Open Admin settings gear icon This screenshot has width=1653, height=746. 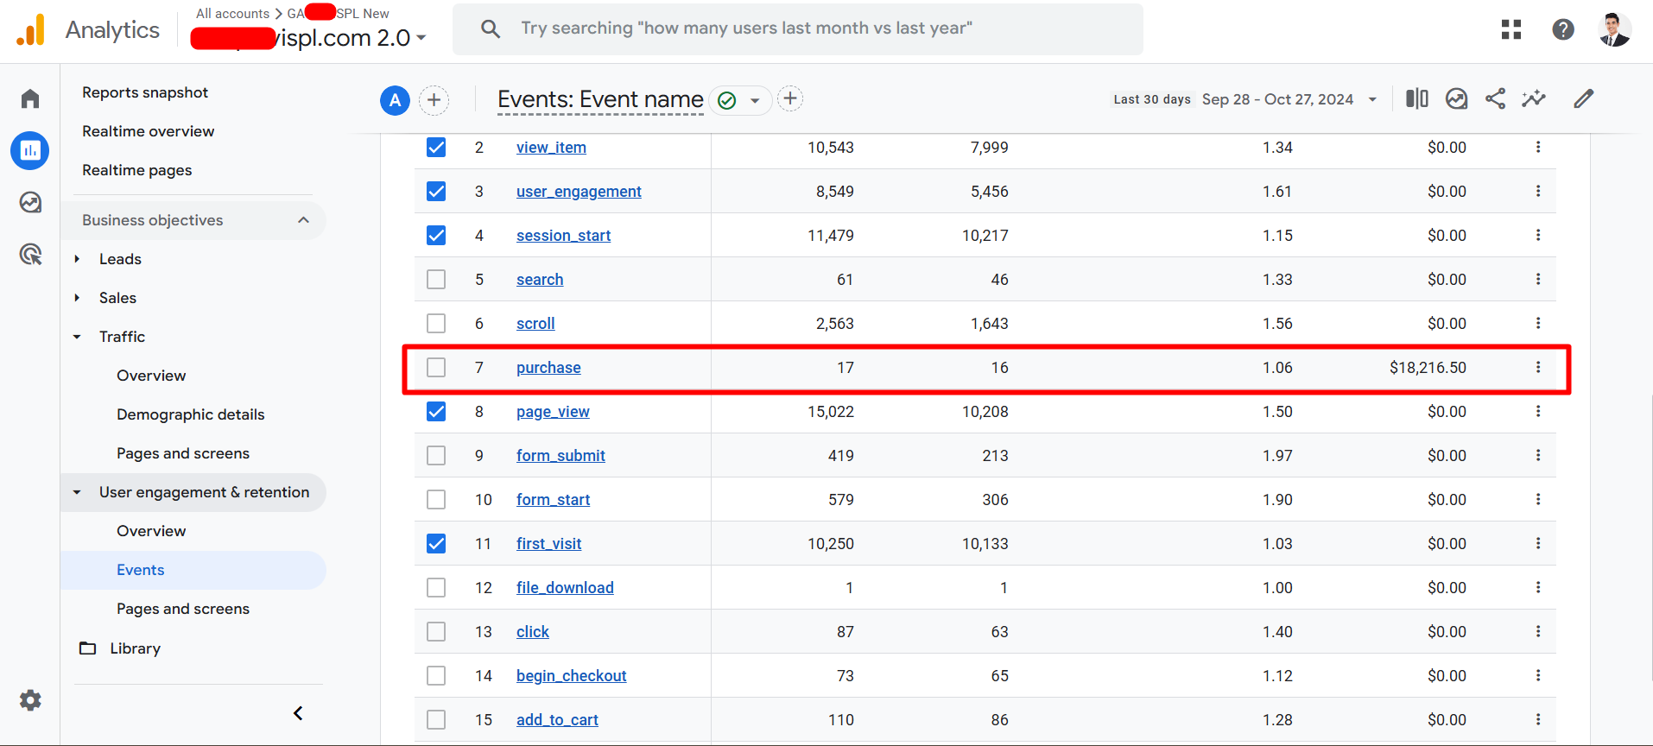(x=30, y=700)
